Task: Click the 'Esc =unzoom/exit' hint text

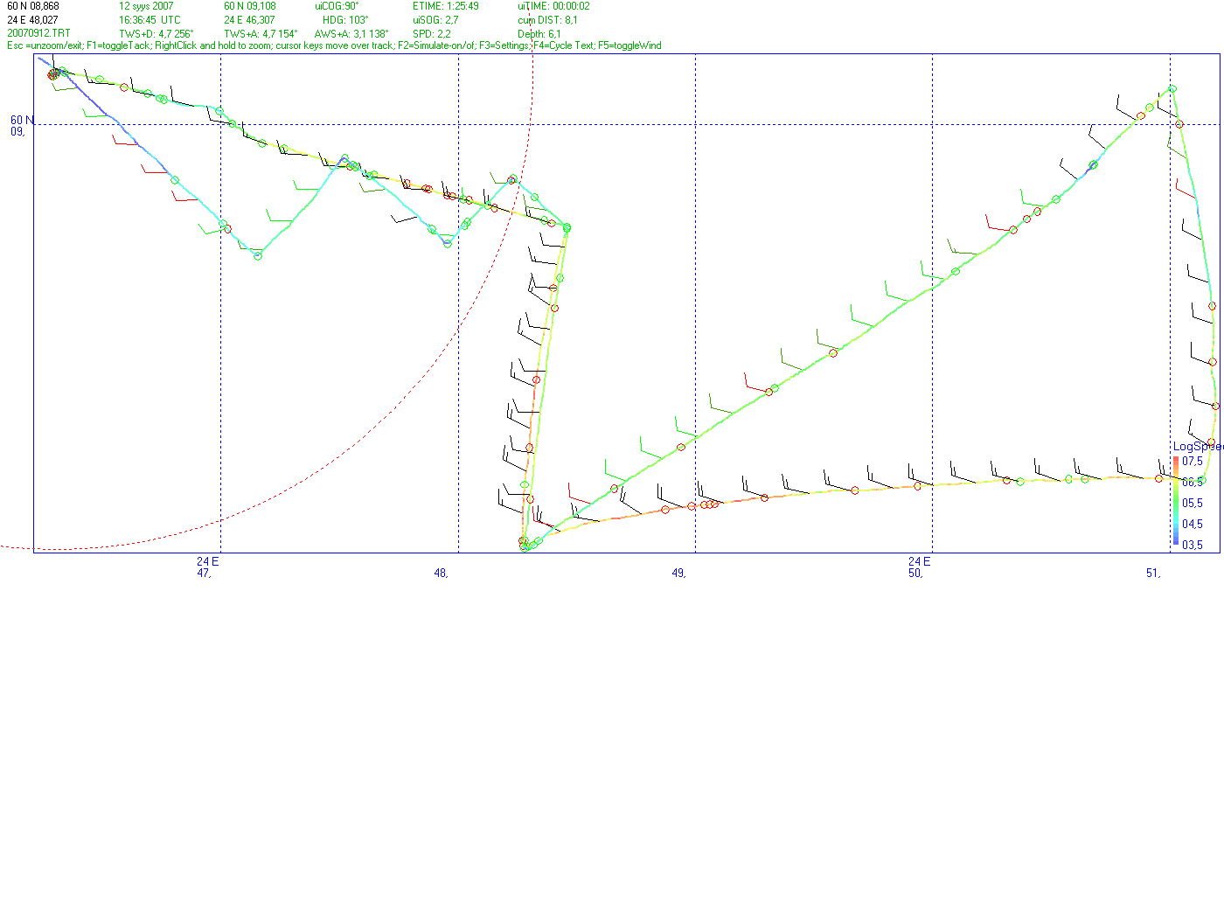Action: (x=45, y=45)
